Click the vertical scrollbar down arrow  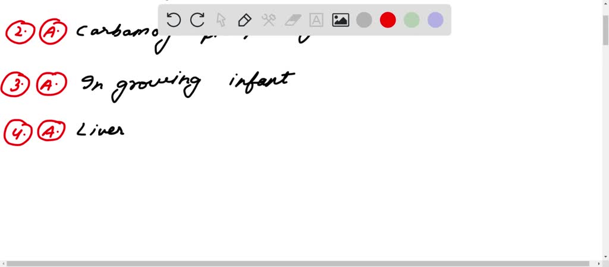(x=605, y=256)
